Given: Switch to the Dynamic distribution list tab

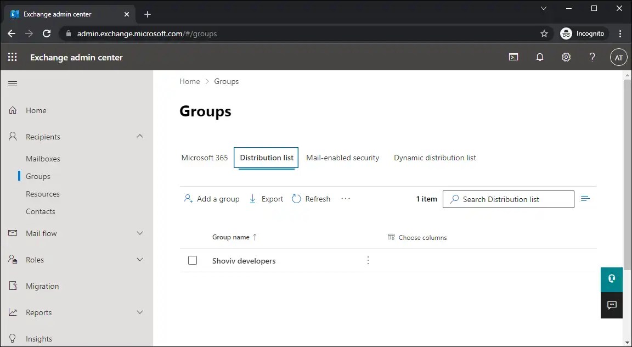Looking at the screenshot, I should [435, 158].
